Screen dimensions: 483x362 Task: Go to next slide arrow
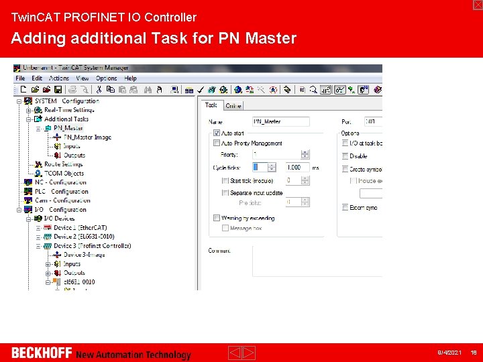click(248, 353)
